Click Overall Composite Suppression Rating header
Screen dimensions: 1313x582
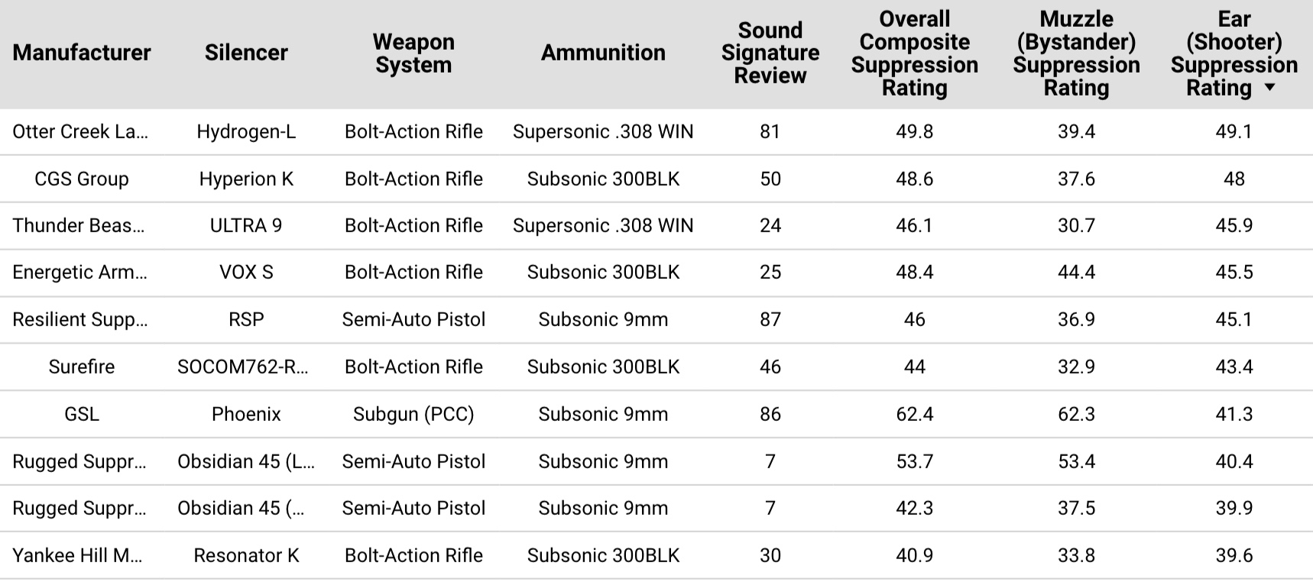coord(914,53)
